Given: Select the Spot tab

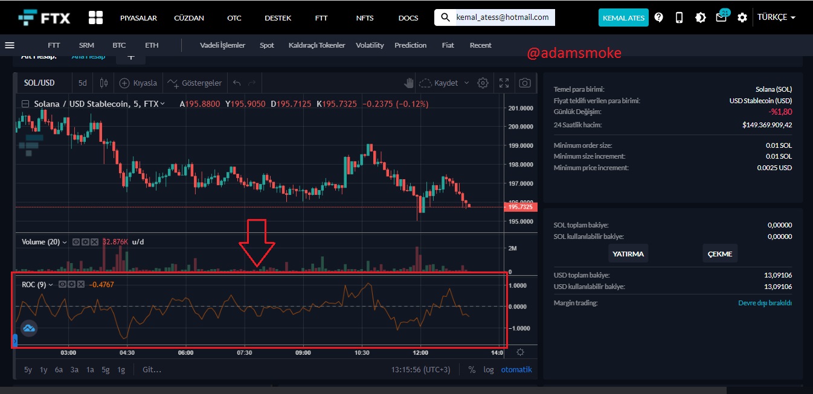Looking at the screenshot, I should 267,45.
